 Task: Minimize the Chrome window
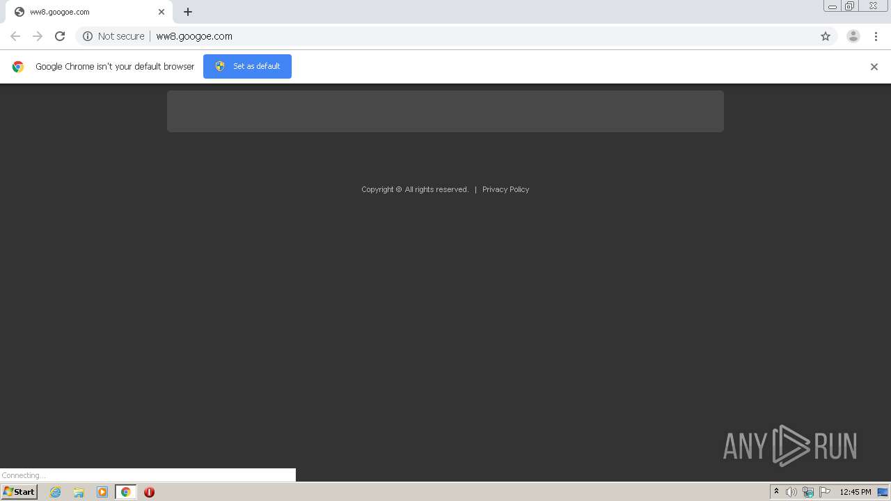point(832,6)
